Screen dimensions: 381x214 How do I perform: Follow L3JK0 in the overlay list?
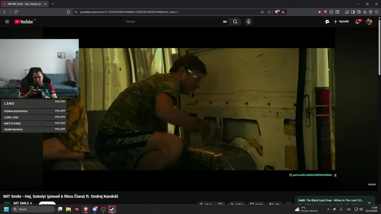click(60, 101)
